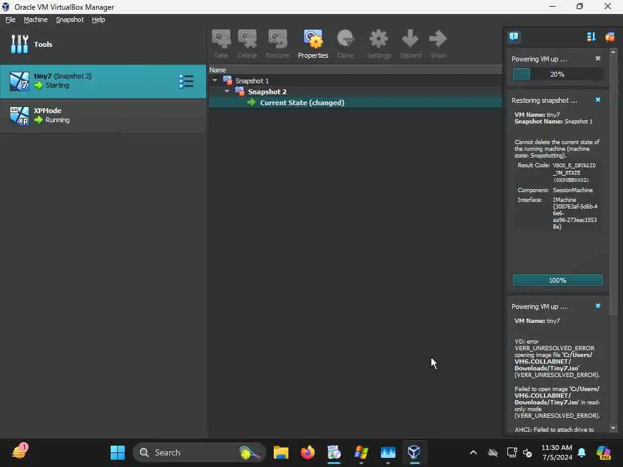Click the 20% powering up progress bar
Screen dimensions: 623x467
click(557, 74)
